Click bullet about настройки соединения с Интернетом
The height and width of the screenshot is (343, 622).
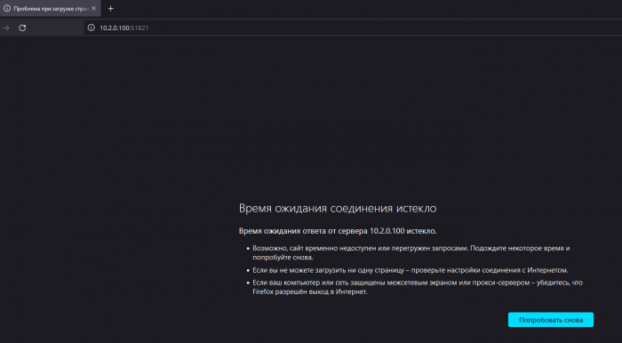(x=411, y=270)
